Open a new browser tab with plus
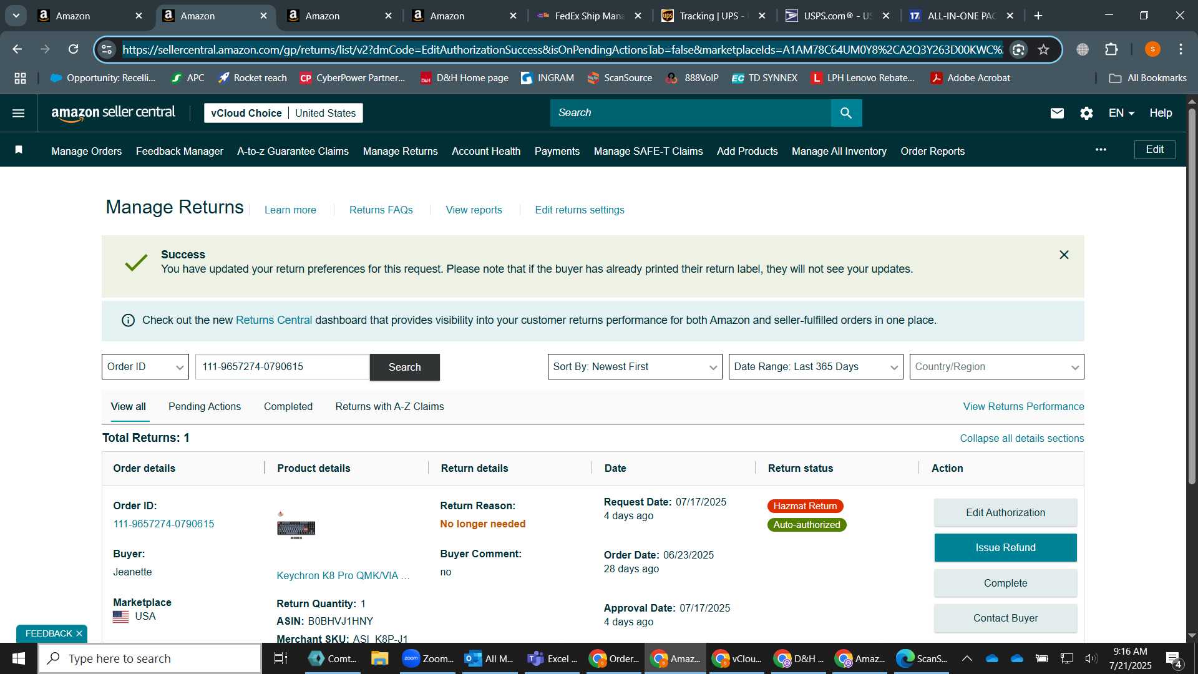Image resolution: width=1198 pixels, height=674 pixels. (x=1038, y=16)
